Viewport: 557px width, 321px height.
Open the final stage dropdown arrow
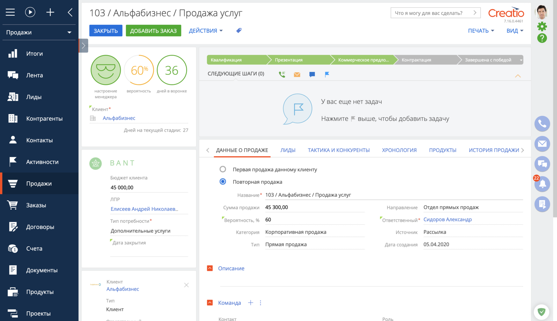[521, 60]
